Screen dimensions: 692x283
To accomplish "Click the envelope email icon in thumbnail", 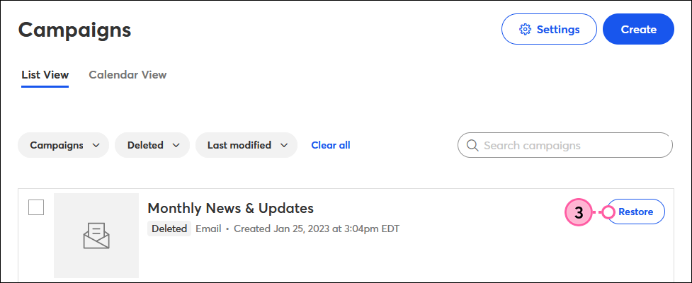I will [96, 236].
